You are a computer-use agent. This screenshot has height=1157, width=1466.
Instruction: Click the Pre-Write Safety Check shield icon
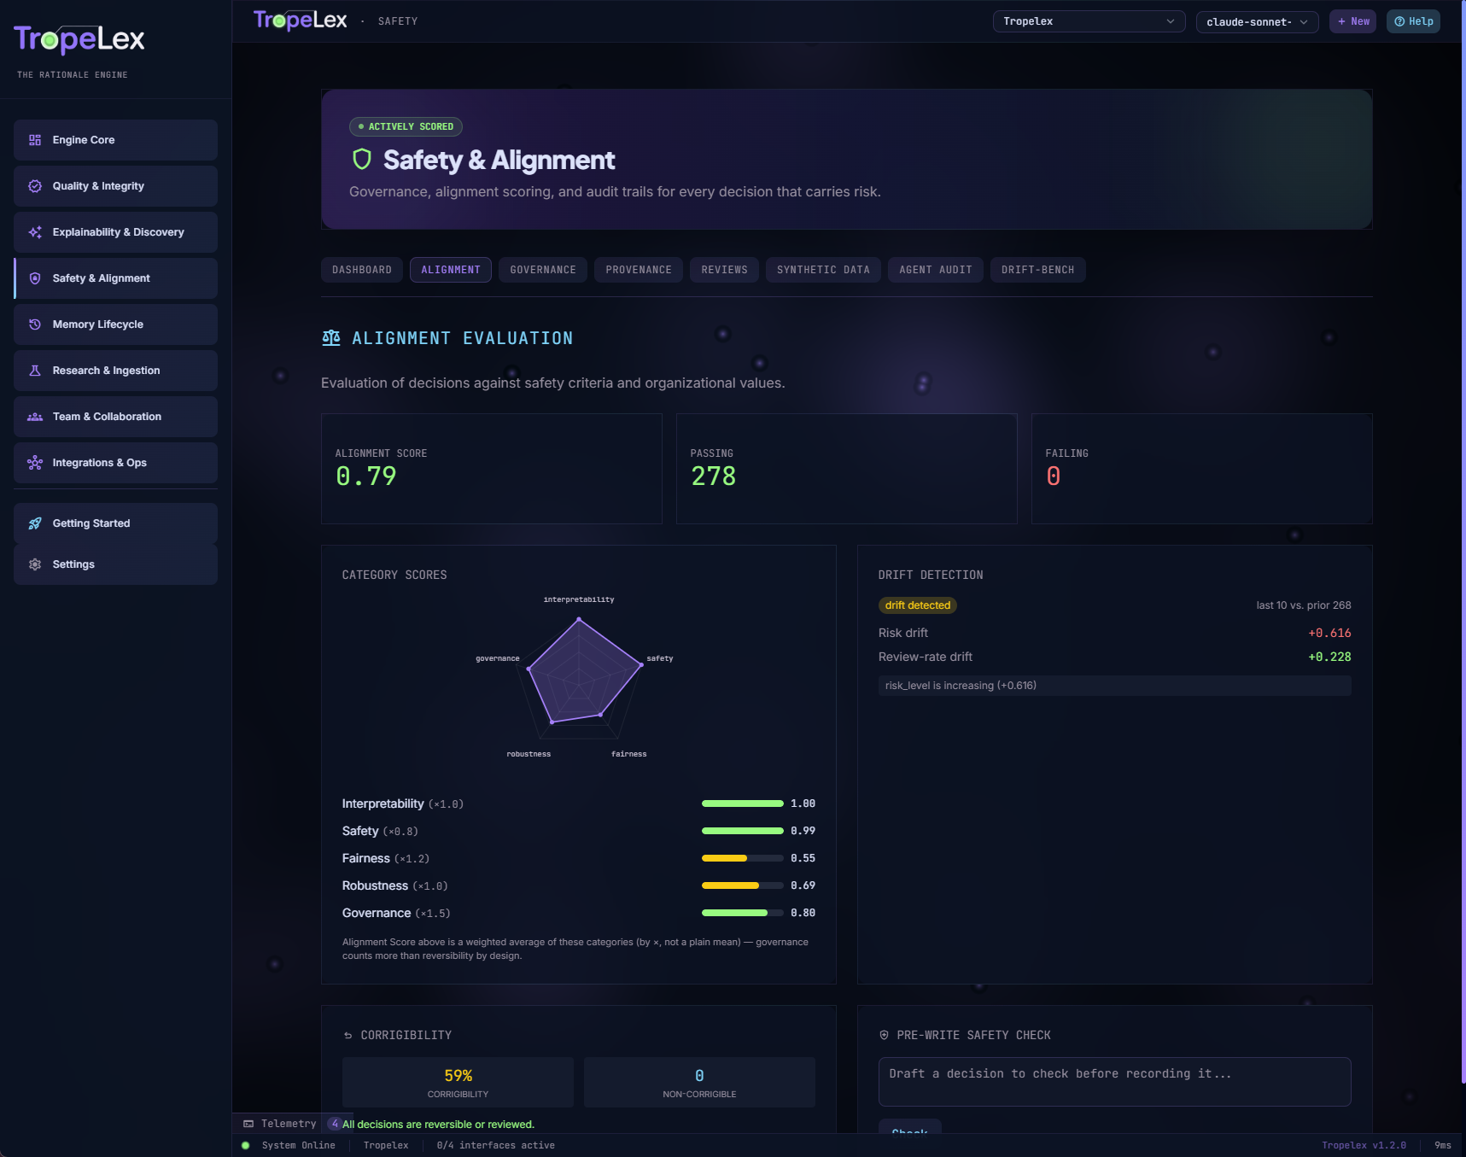(884, 1035)
